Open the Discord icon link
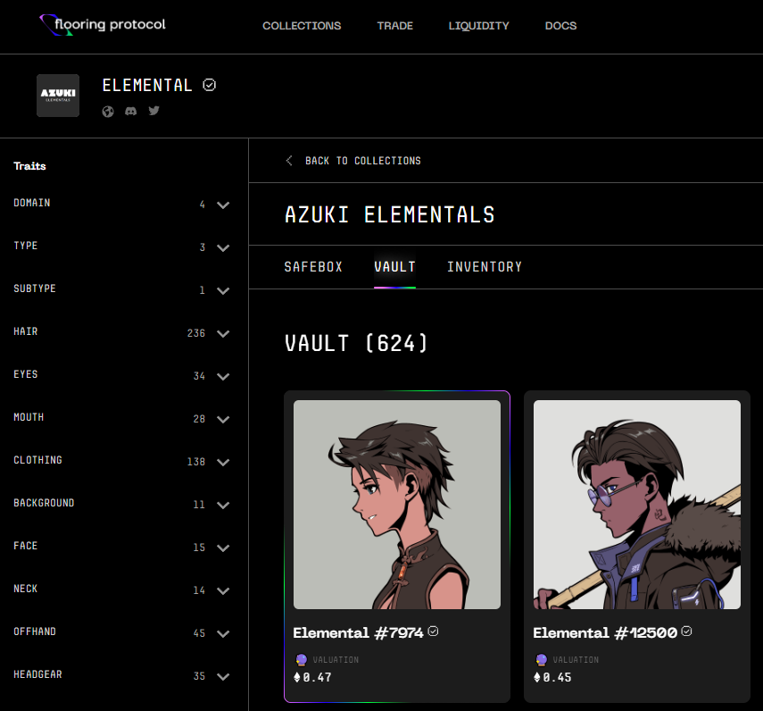Viewport: 763px width, 711px height. pyautogui.click(x=131, y=111)
